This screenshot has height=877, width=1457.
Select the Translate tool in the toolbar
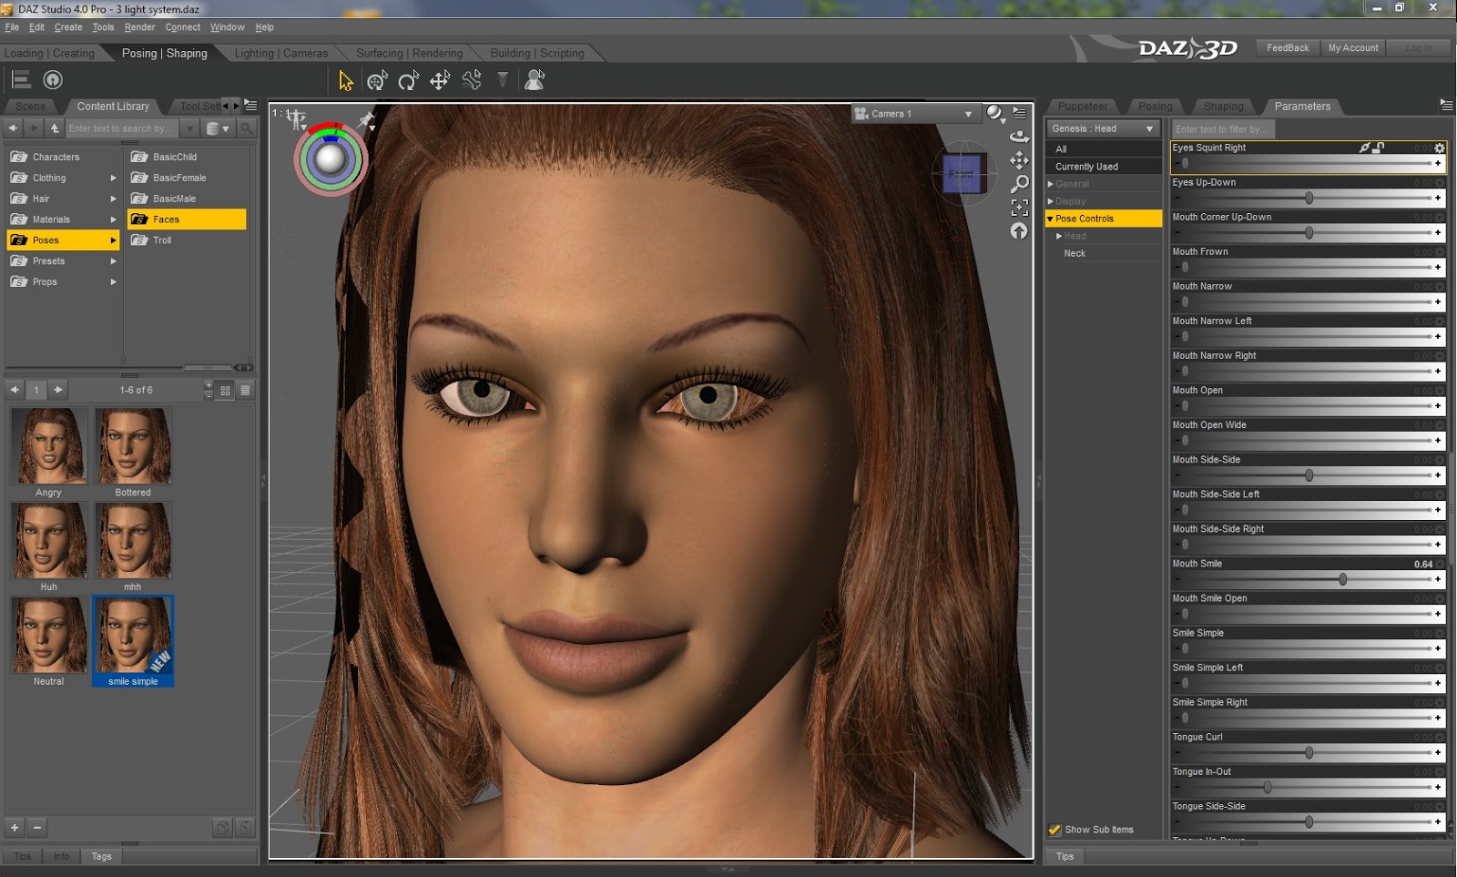coord(440,80)
